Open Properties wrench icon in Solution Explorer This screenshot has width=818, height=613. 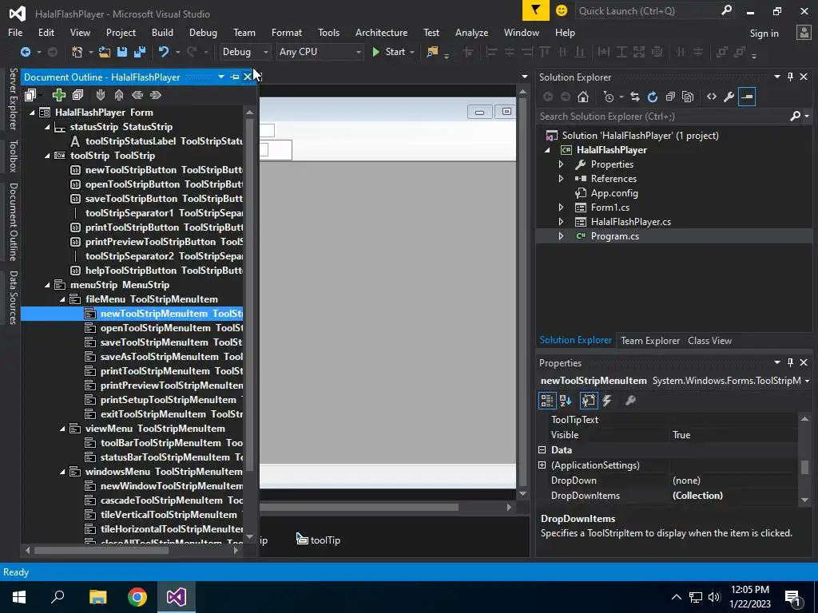pos(729,97)
